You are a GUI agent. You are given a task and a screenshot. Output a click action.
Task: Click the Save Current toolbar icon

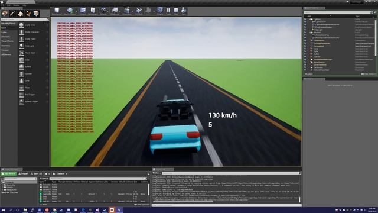pos(57,10)
